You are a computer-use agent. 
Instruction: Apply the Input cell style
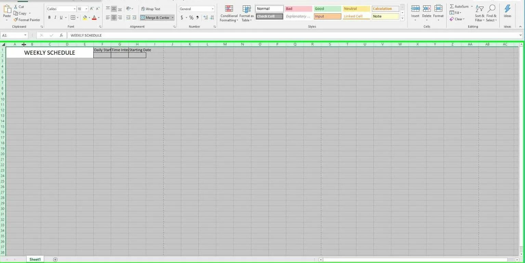point(327,16)
